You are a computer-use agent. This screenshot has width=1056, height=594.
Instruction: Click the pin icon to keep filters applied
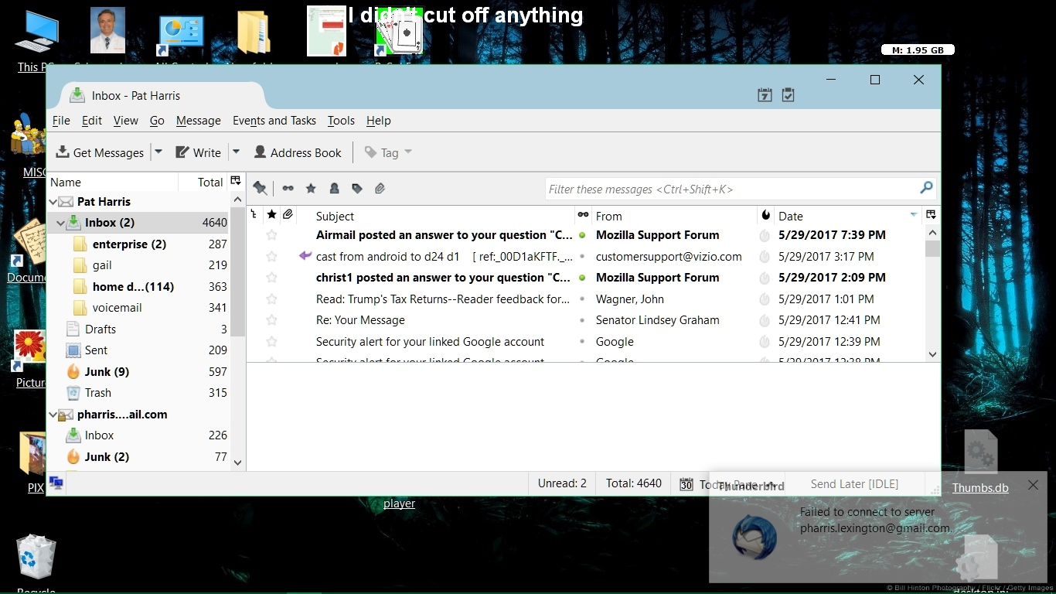coord(260,188)
